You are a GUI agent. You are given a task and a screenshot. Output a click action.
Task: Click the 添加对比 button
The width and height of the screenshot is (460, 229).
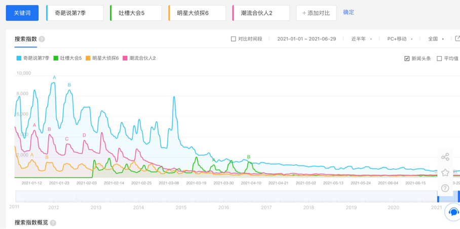pyautogui.click(x=316, y=13)
